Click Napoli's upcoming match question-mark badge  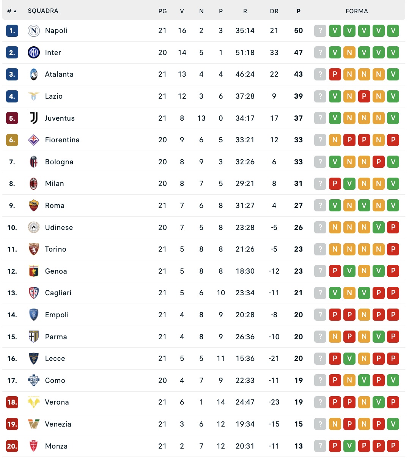click(x=320, y=31)
